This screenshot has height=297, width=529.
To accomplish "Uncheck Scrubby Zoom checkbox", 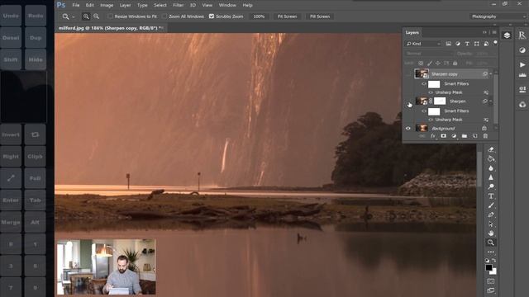I will coord(212,16).
